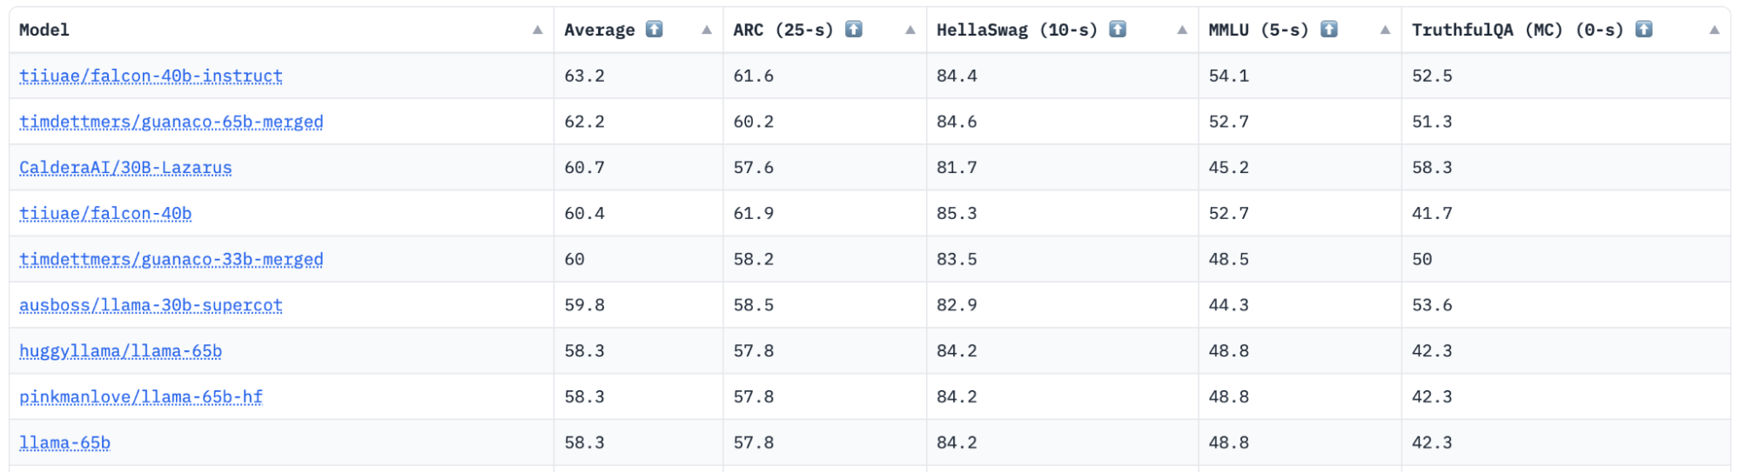Click the Model column header text
The height and width of the screenshot is (472, 1740).
pos(44,30)
